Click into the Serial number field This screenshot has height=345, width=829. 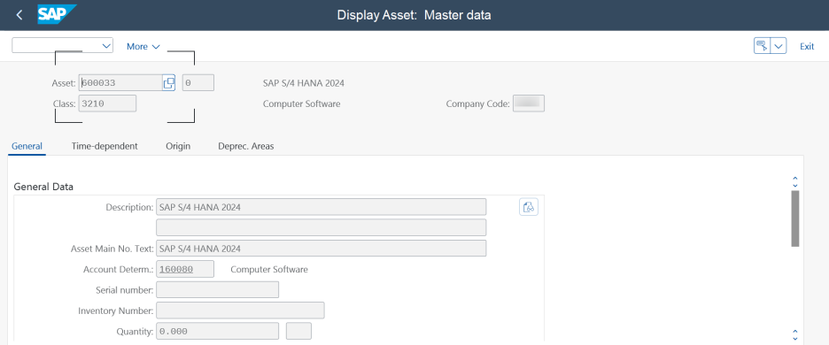click(x=217, y=290)
